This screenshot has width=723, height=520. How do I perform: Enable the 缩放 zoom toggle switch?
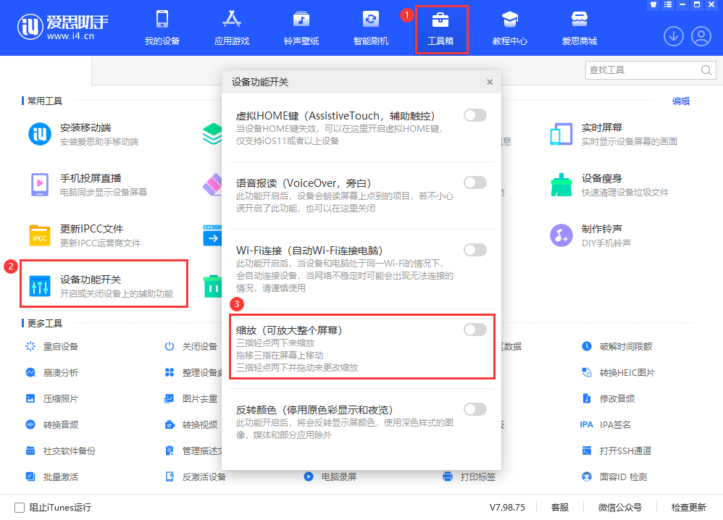point(475,329)
